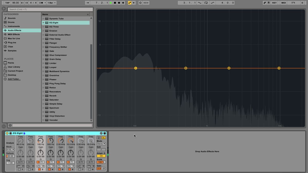The height and width of the screenshot is (173, 308).
Task: Fold the EQ Eight device with triangle button
Action: tap(11, 133)
